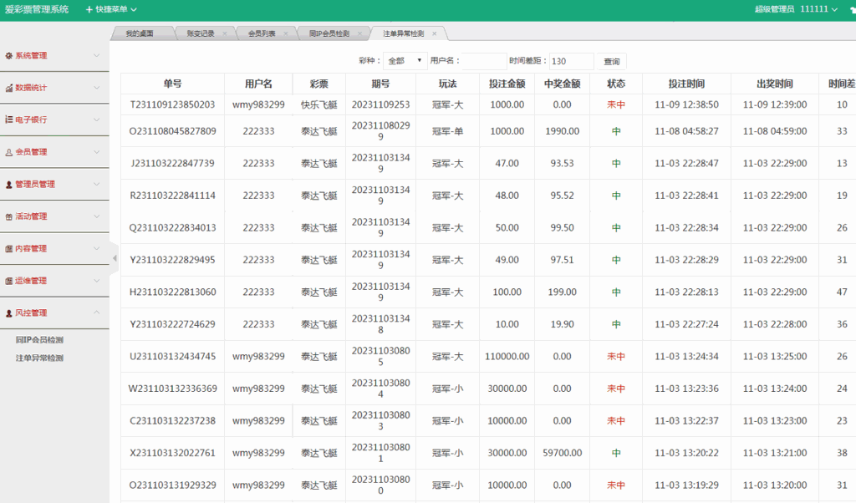Collapse the sidebar using the arrow handle
The width and height of the screenshot is (856, 503).
point(115,258)
